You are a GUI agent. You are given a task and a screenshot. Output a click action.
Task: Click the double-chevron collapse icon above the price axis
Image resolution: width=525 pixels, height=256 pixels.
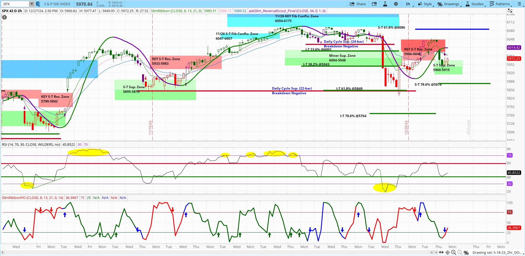tap(510, 10)
